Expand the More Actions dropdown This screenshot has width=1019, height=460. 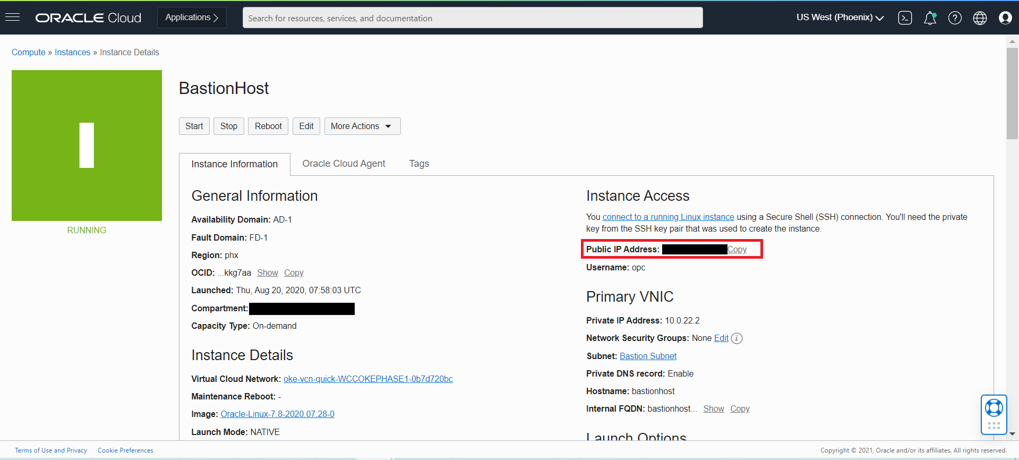coord(362,126)
